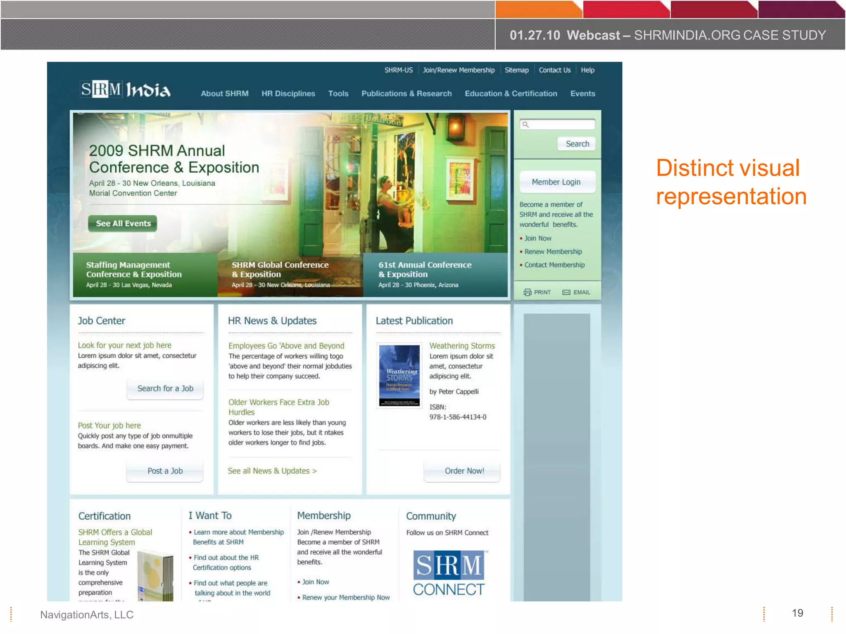Click Join Now under Membership section

(315, 582)
